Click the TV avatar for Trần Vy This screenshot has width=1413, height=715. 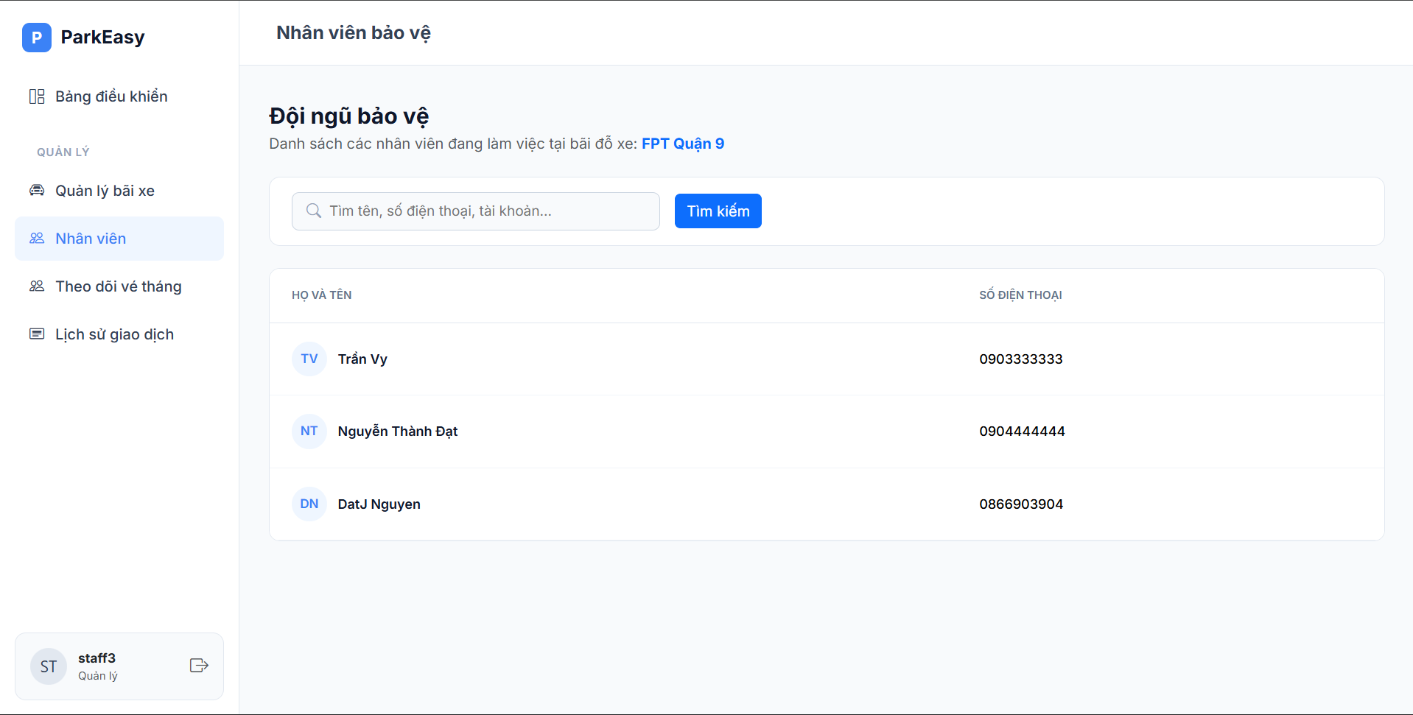click(x=309, y=359)
